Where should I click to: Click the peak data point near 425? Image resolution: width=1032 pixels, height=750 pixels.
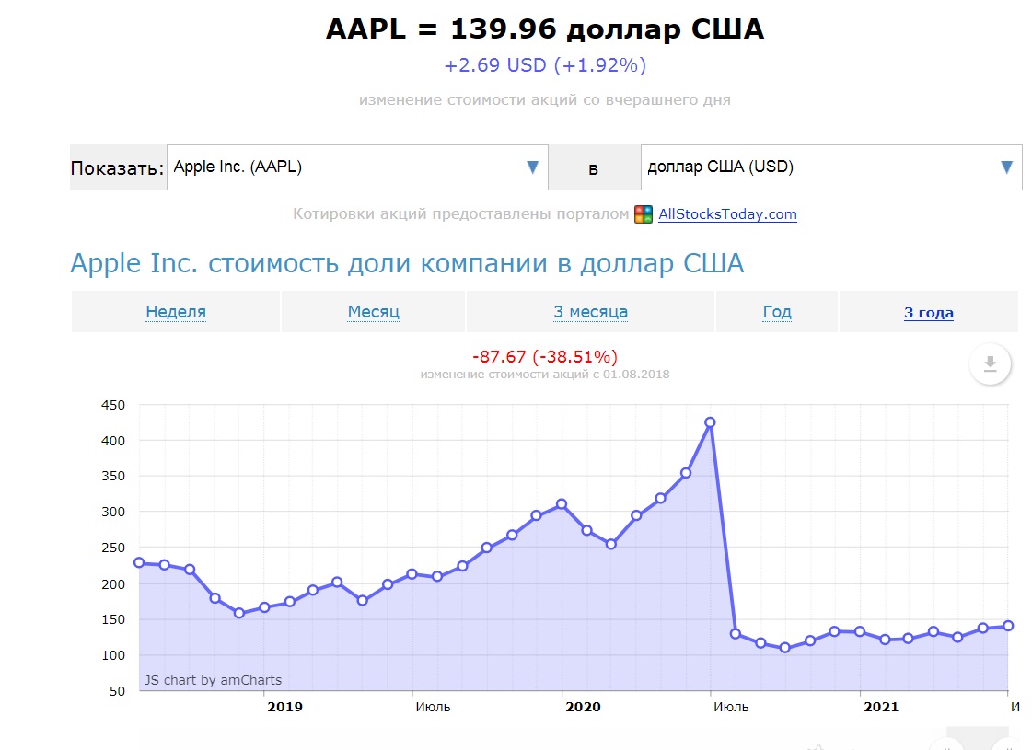tap(710, 422)
